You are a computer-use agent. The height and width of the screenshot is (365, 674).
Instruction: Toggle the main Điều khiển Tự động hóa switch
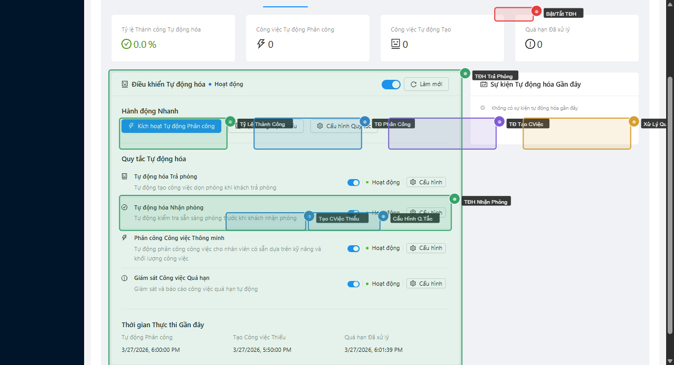tap(391, 85)
